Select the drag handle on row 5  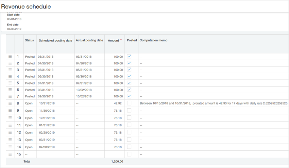pos(10,83)
